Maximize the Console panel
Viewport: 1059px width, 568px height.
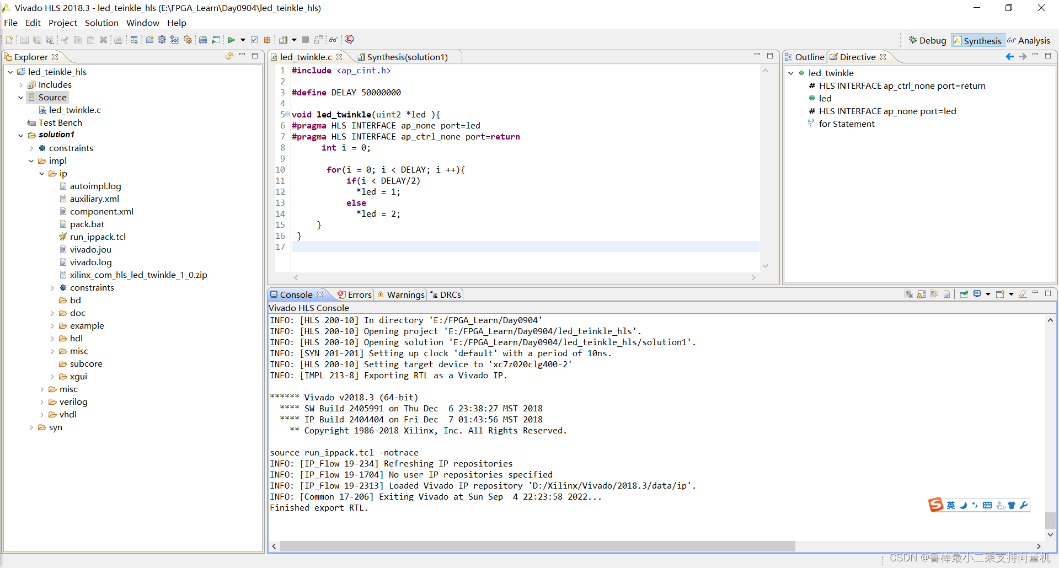click(1048, 293)
